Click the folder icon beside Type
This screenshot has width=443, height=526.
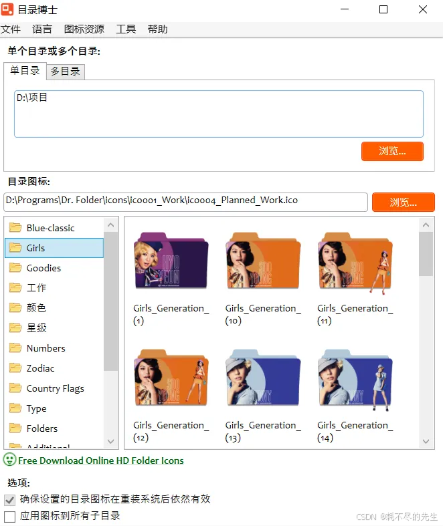[15, 408]
